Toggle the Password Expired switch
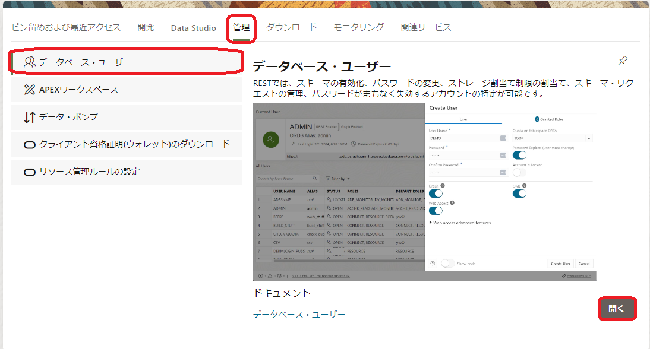This screenshot has height=349, width=650. click(x=520, y=155)
